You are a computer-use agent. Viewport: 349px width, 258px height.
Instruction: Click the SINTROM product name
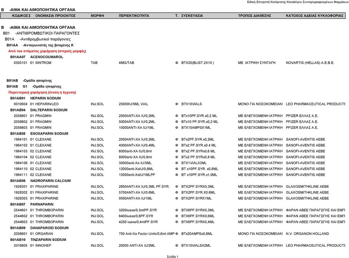43,63
